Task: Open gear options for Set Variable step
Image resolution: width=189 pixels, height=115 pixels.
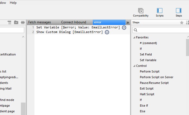Action: point(124,28)
